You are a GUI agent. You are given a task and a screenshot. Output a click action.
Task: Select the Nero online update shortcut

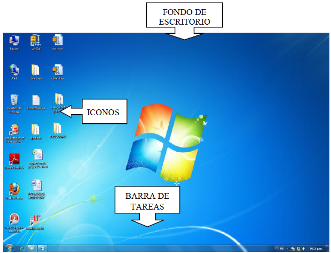click(x=14, y=133)
